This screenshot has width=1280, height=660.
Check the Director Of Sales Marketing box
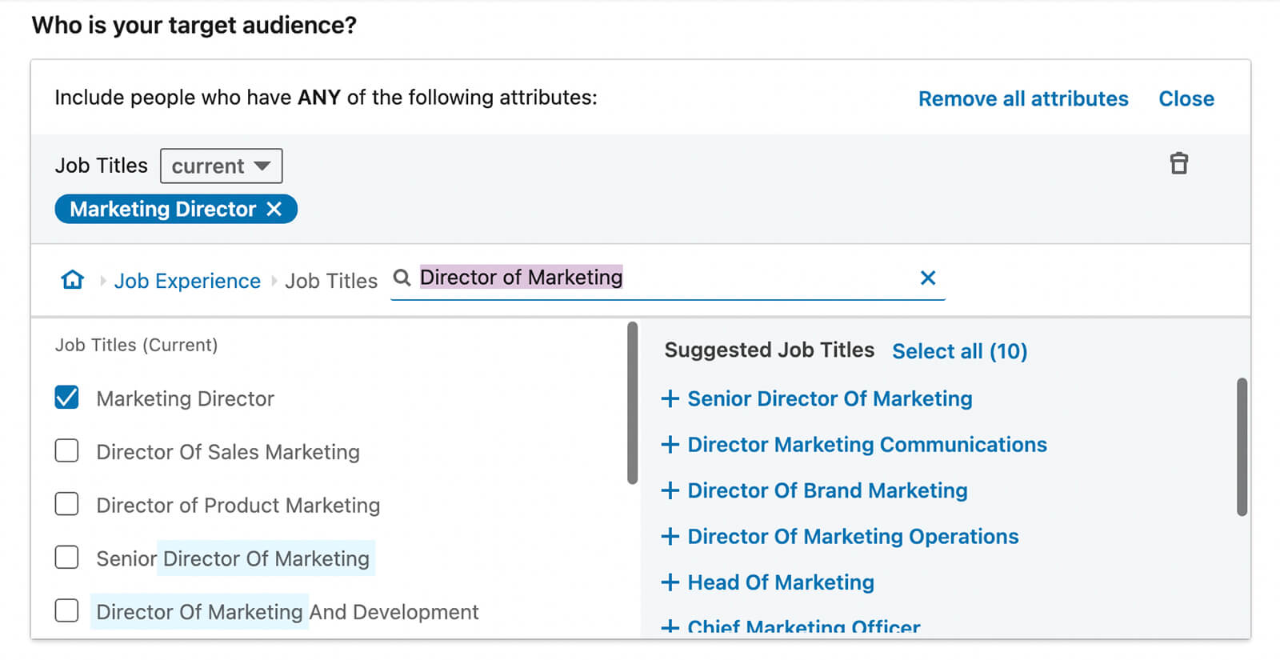(x=67, y=451)
